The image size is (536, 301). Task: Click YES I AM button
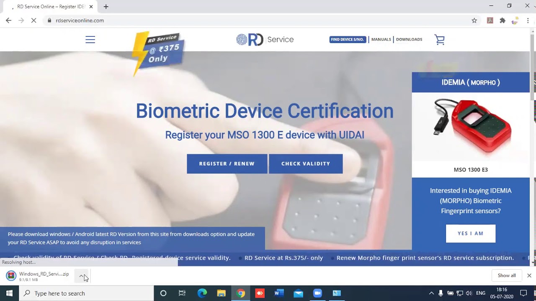point(471,234)
